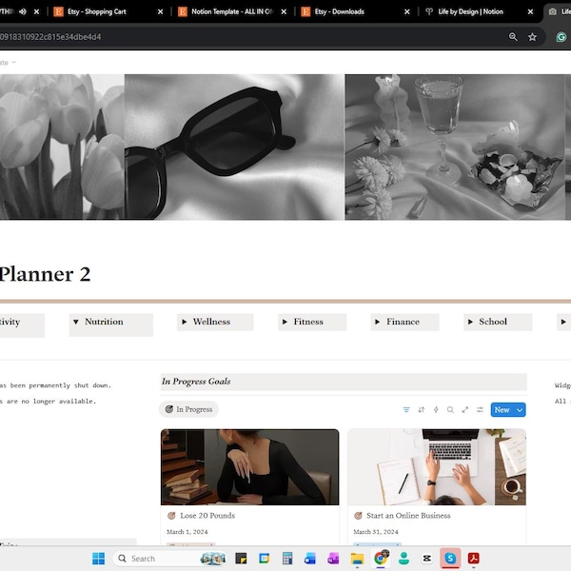Mute the tab via speaker icon
Viewport: 571px width, 571px height.
(23, 11)
